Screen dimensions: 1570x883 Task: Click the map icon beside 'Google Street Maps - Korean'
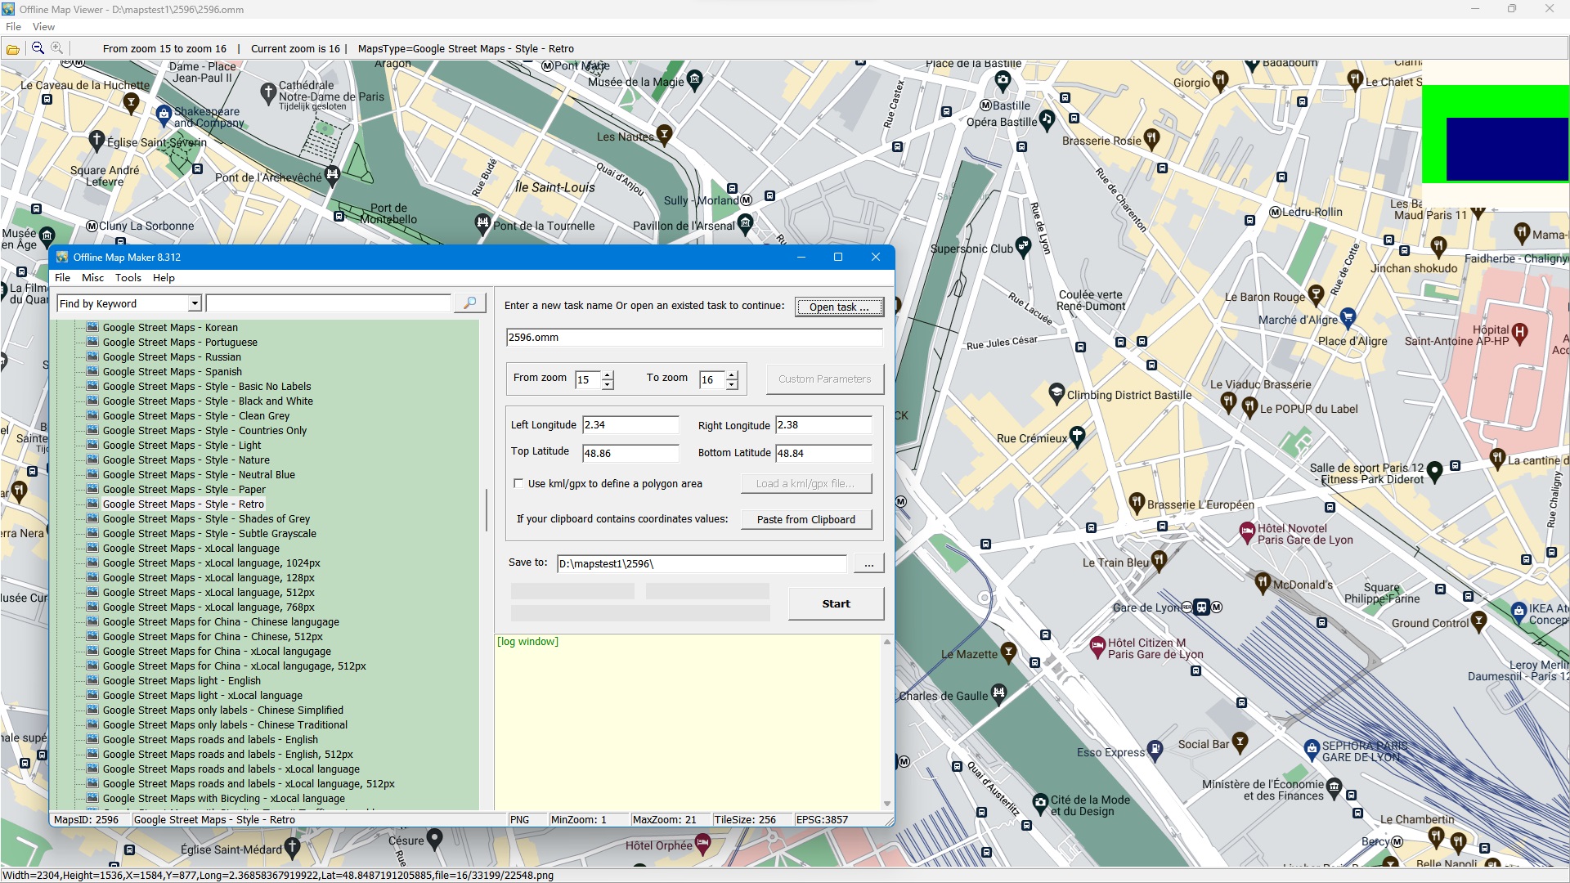92,327
